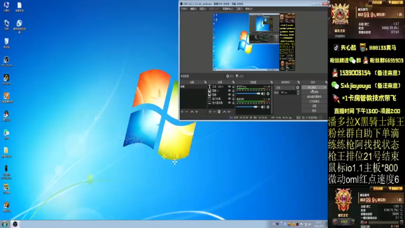The height and width of the screenshot is (228, 405).
Task: Adjust the second mixer channel volume slider
Action: click(x=248, y=107)
